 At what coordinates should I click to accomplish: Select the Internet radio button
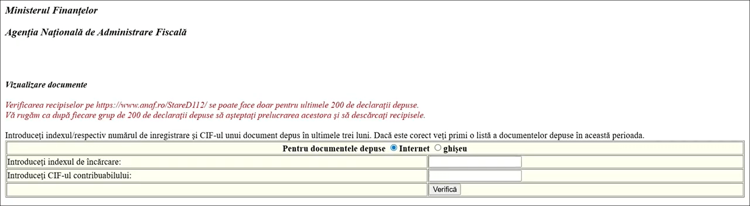pos(394,148)
